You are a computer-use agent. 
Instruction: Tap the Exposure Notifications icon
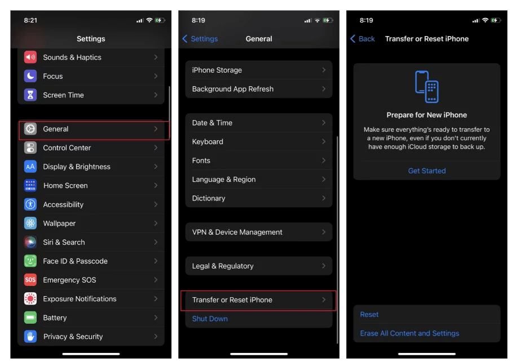tap(30, 298)
